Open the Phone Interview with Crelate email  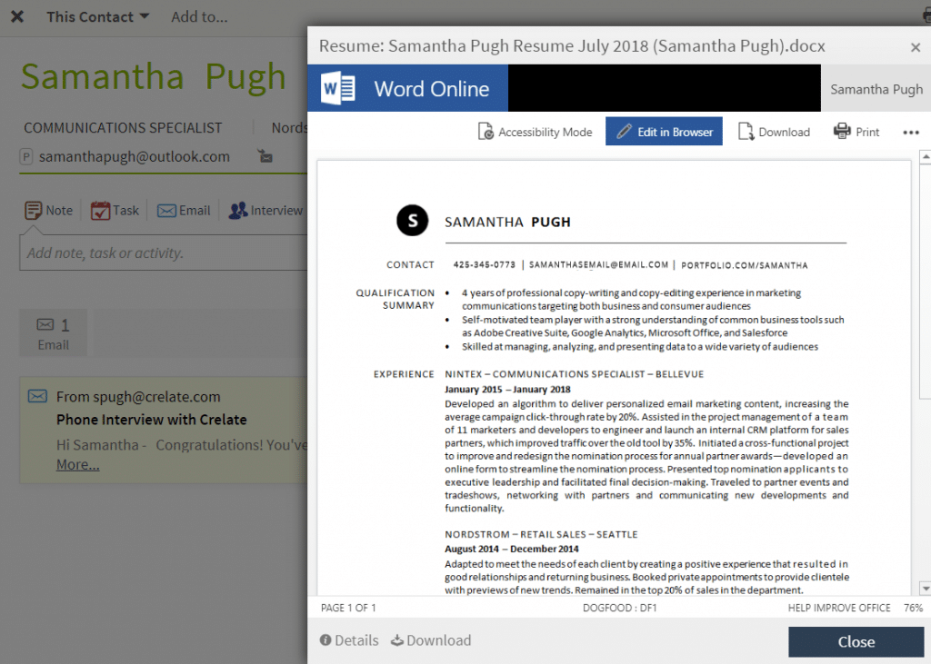(152, 420)
